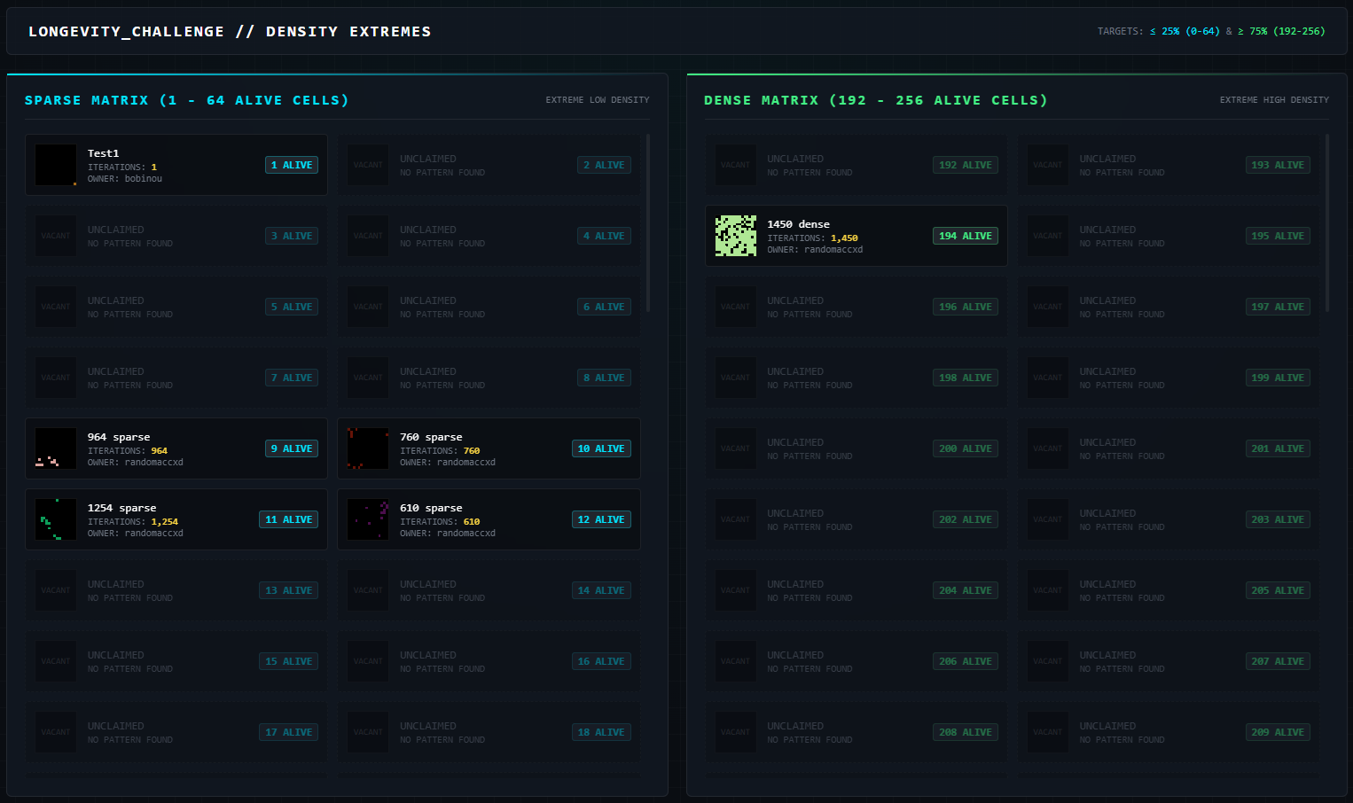Image resolution: width=1353 pixels, height=803 pixels.
Task: Open the 964 sparse pattern thumbnail
Action: (x=56, y=448)
